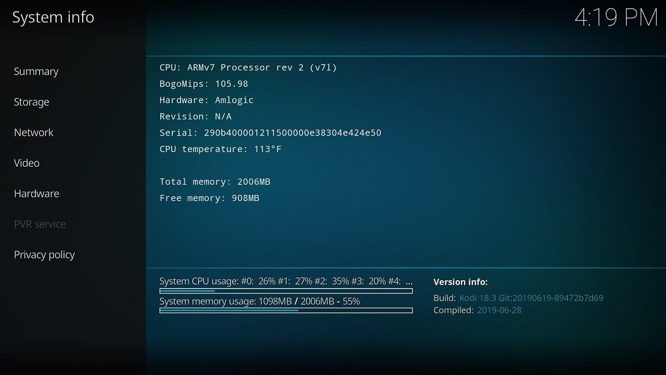666x375 pixels.
Task: Click the Version info heading
Action: 461,282
